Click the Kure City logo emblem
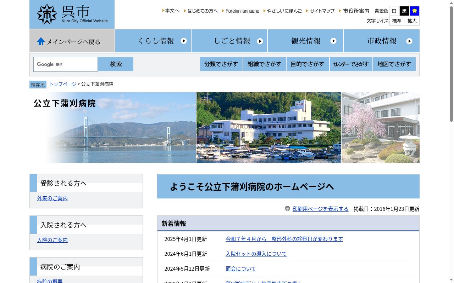This screenshot has width=454, height=283. point(47,14)
